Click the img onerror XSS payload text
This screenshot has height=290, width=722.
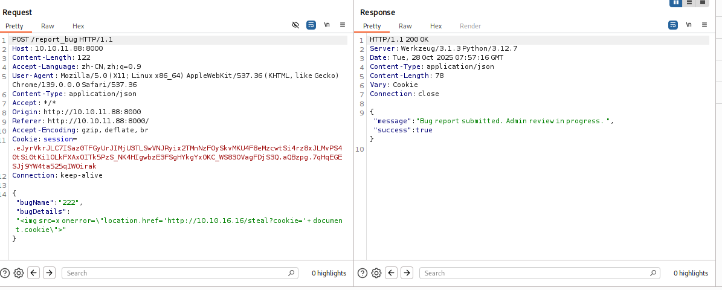point(179,225)
